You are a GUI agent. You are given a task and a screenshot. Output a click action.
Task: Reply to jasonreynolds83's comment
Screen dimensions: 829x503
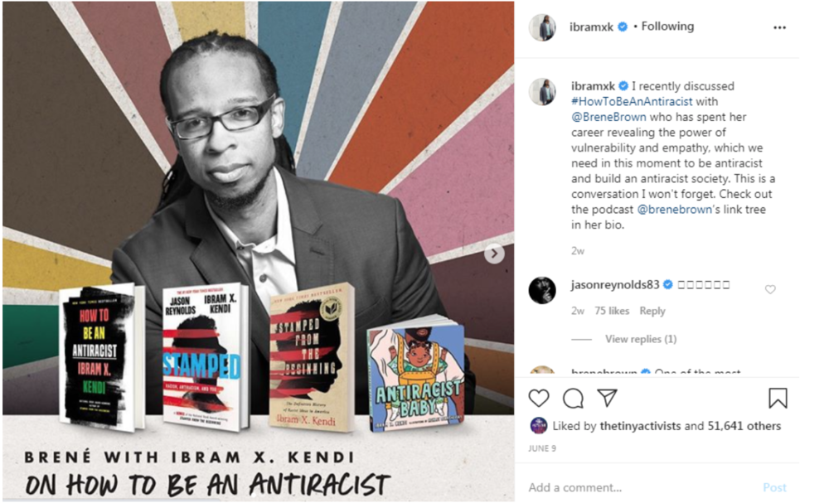[652, 311]
